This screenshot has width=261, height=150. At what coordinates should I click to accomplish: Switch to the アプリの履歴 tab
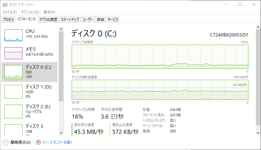pos(48,20)
